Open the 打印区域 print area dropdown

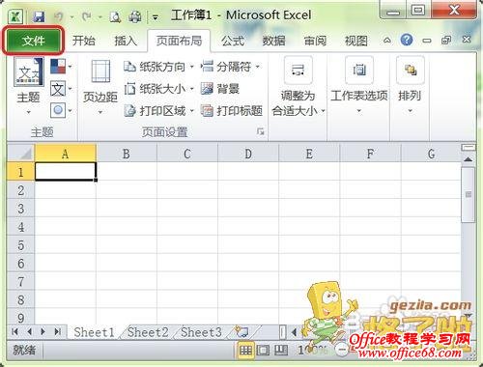(x=158, y=111)
